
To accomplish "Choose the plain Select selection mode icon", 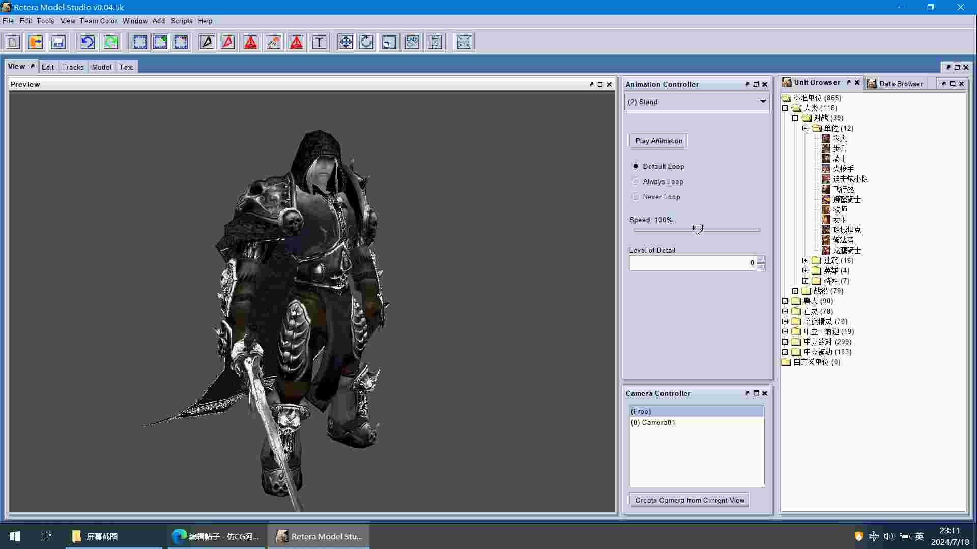I will (x=139, y=42).
